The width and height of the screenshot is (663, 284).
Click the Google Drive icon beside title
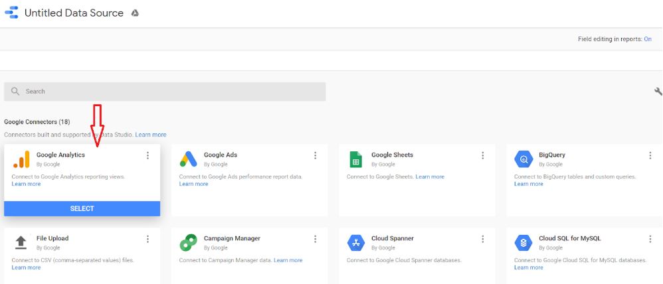coord(135,13)
